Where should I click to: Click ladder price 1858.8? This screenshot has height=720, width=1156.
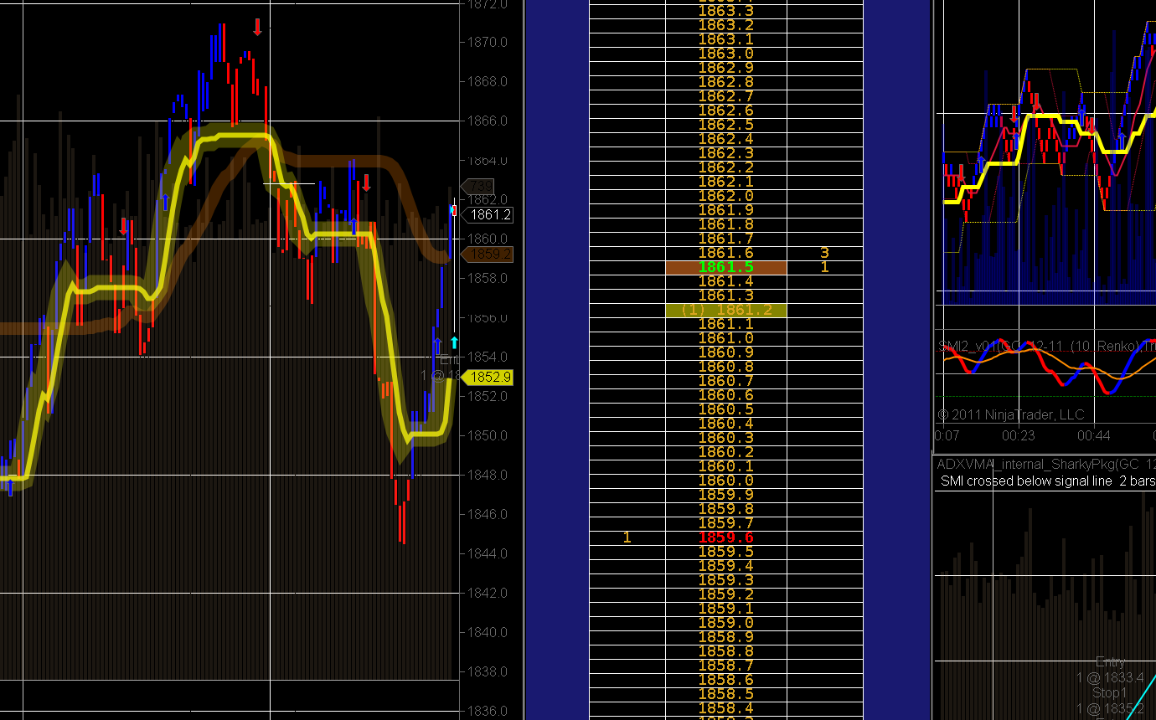pyautogui.click(x=725, y=651)
